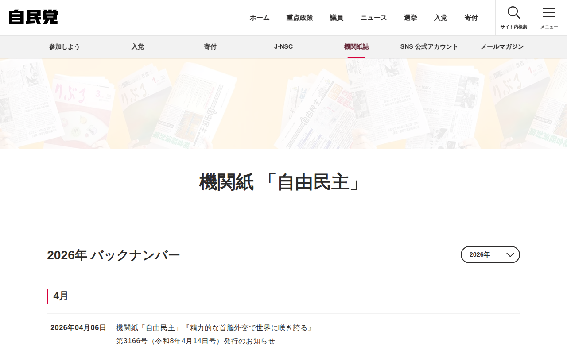Screen dimensions: 567x354
Task: Select J-NSC sub-navigation tab
Action: 283,47
